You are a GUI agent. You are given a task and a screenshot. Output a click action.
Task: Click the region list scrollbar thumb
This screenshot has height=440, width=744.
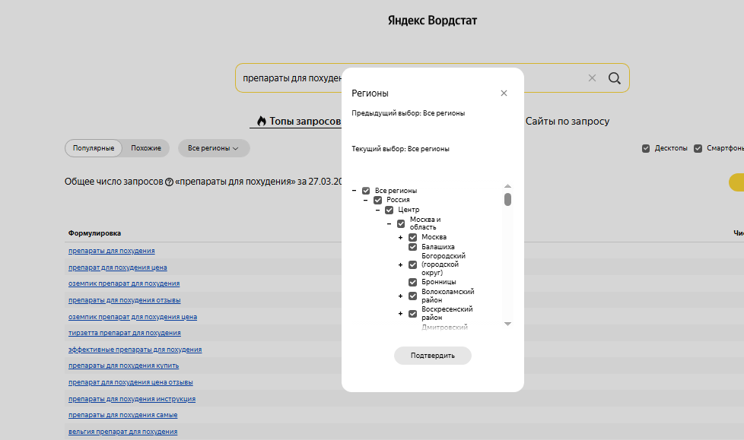pos(507,200)
